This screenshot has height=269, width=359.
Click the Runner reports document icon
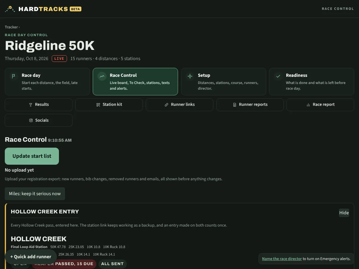pos(235,105)
